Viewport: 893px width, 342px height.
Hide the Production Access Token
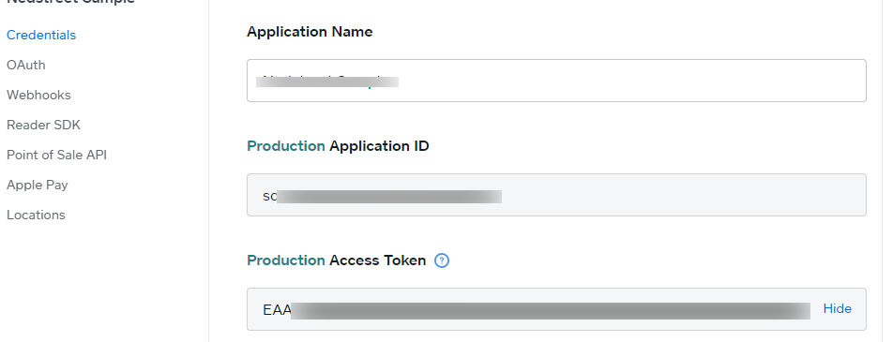point(837,309)
